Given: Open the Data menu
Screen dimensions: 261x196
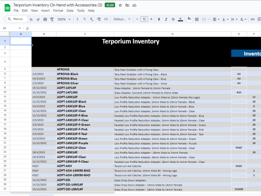Looking at the screenshot, I should pyautogui.click(x=70, y=10).
